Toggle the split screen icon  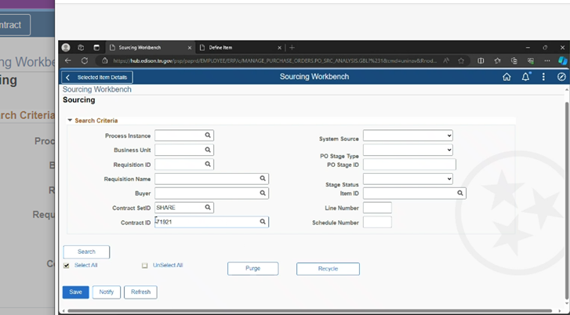pyautogui.click(x=481, y=60)
